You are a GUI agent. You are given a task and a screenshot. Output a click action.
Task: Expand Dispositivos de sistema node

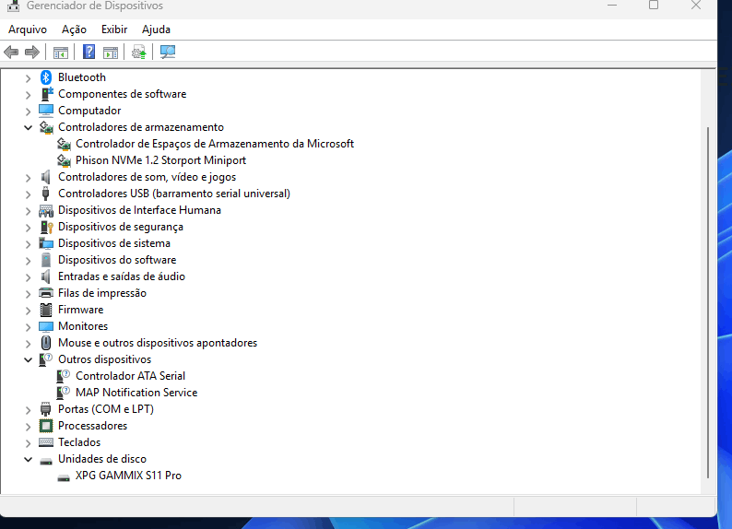[x=28, y=244]
